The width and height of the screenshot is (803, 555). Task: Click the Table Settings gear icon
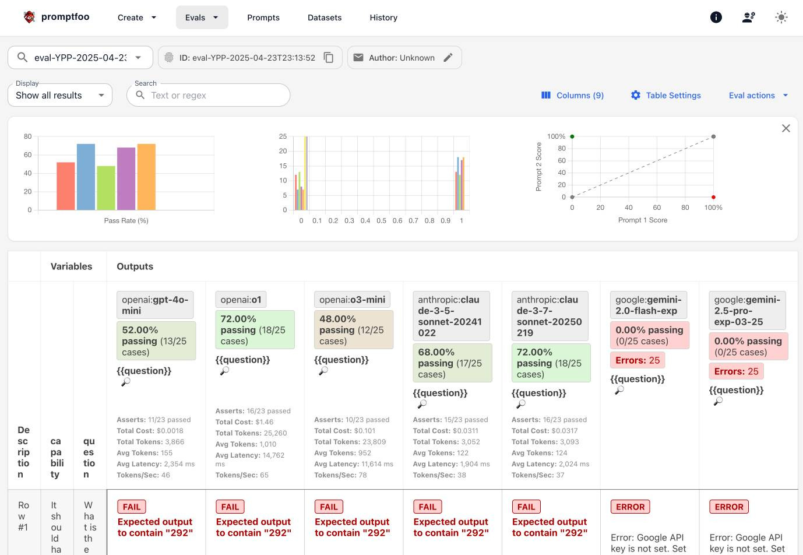tap(636, 95)
